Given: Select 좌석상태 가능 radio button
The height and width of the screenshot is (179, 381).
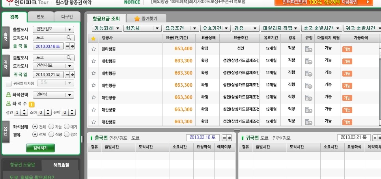Looking at the screenshot, I should 51,126.
